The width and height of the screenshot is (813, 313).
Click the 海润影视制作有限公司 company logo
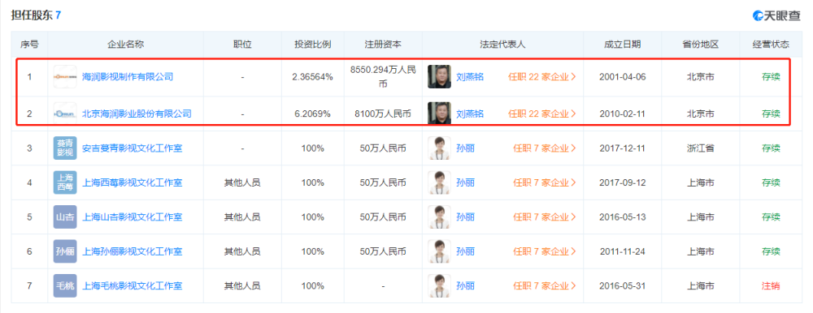[x=65, y=77]
